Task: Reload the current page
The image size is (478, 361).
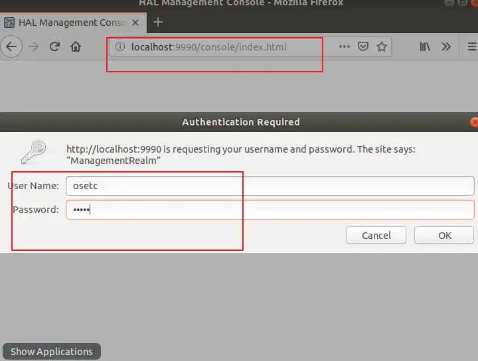Action: tap(55, 46)
